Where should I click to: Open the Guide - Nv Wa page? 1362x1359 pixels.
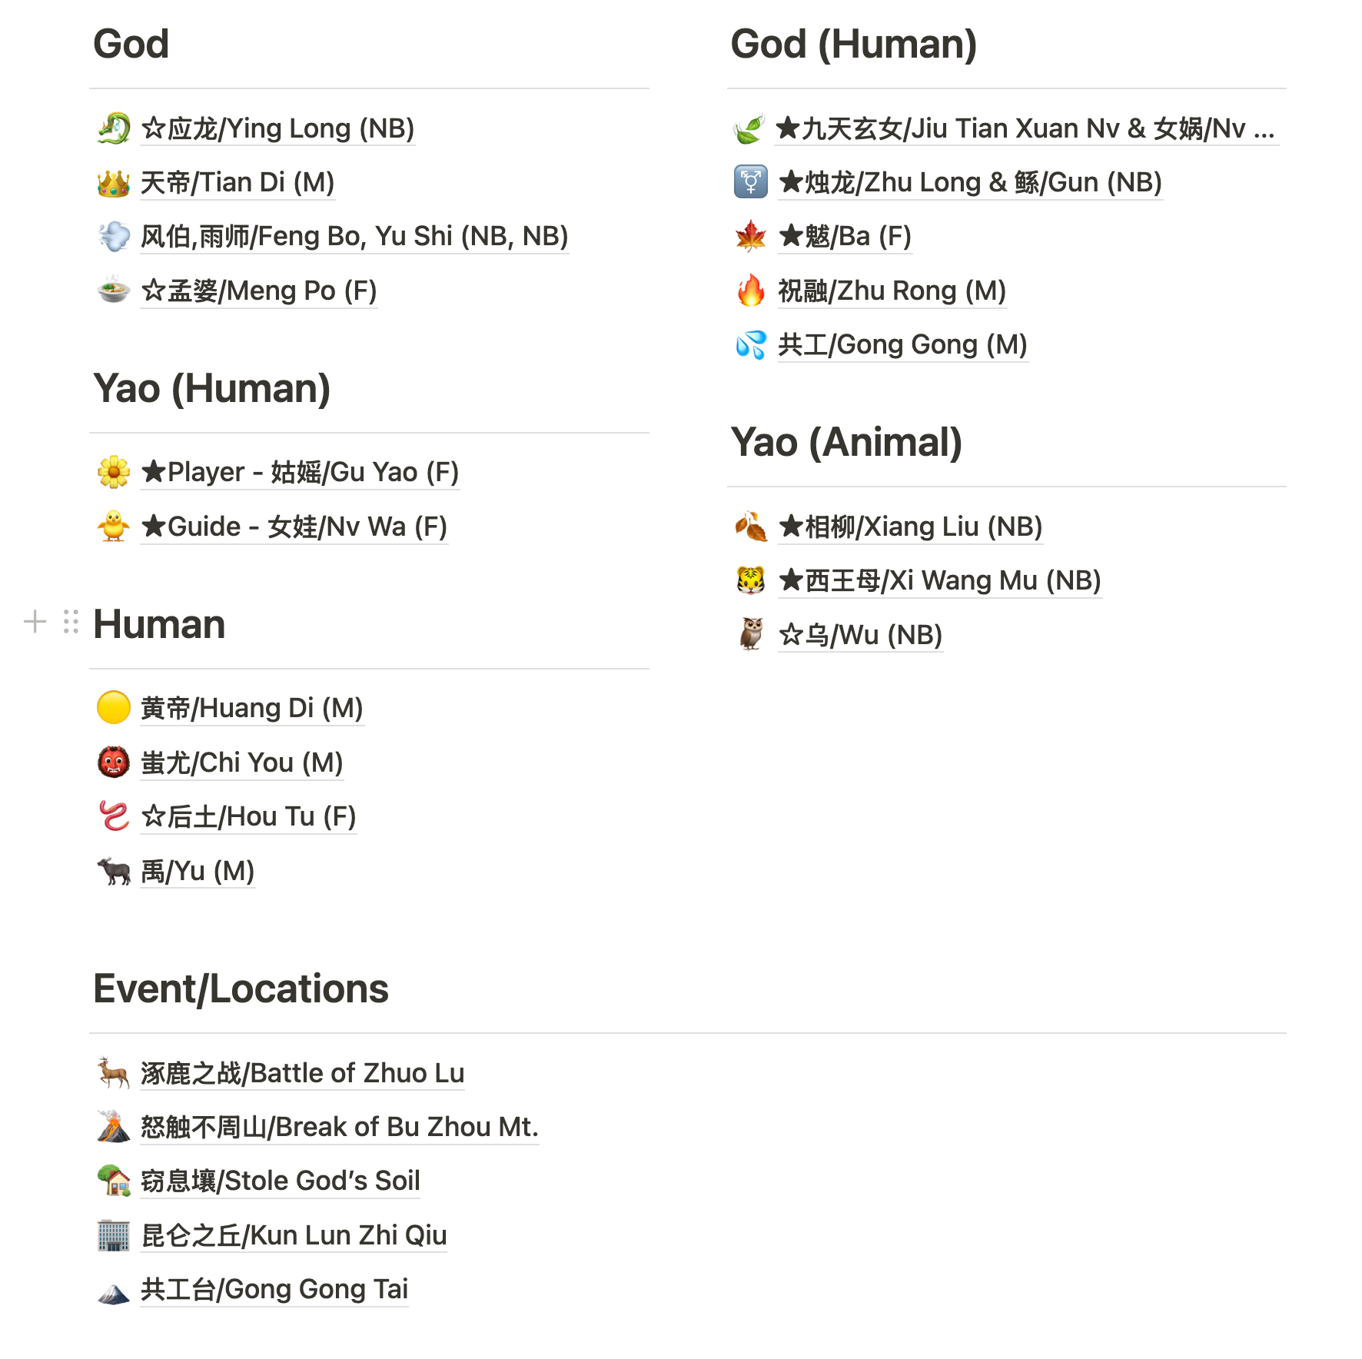[294, 527]
